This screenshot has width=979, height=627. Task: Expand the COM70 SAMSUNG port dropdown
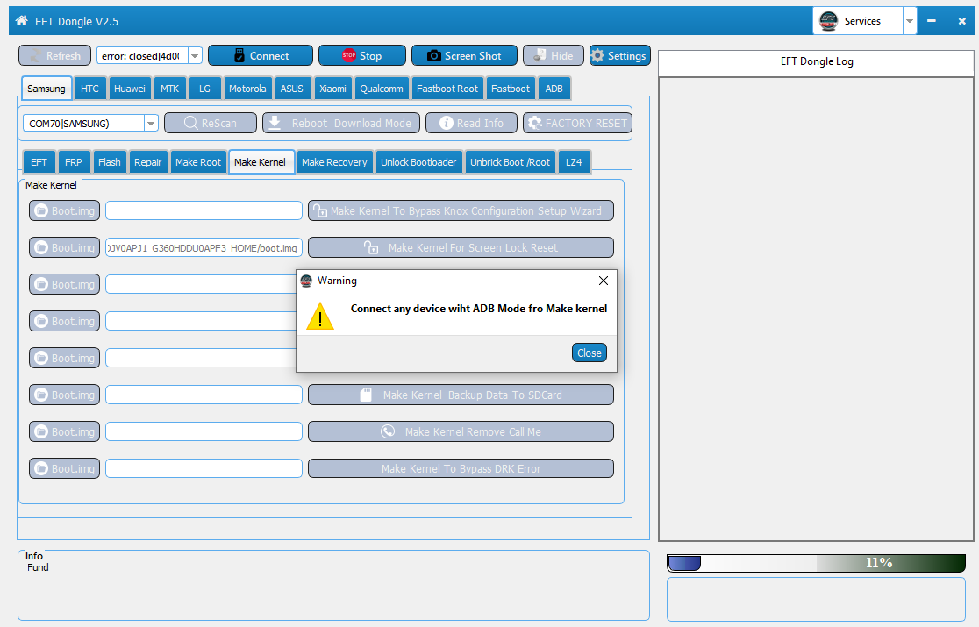click(151, 124)
